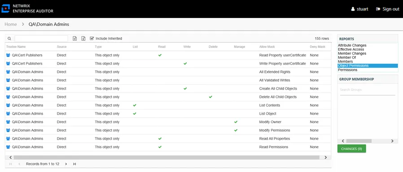Click the table scrollbar left arrow
This screenshot has width=403, height=172.
[10, 157]
